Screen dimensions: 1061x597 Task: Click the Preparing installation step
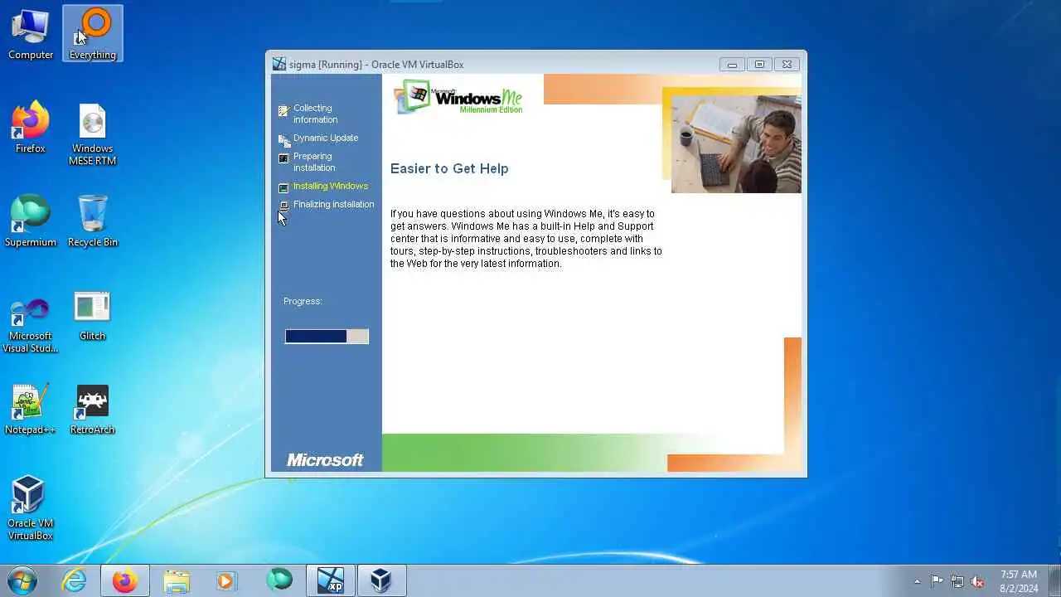(313, 162)
